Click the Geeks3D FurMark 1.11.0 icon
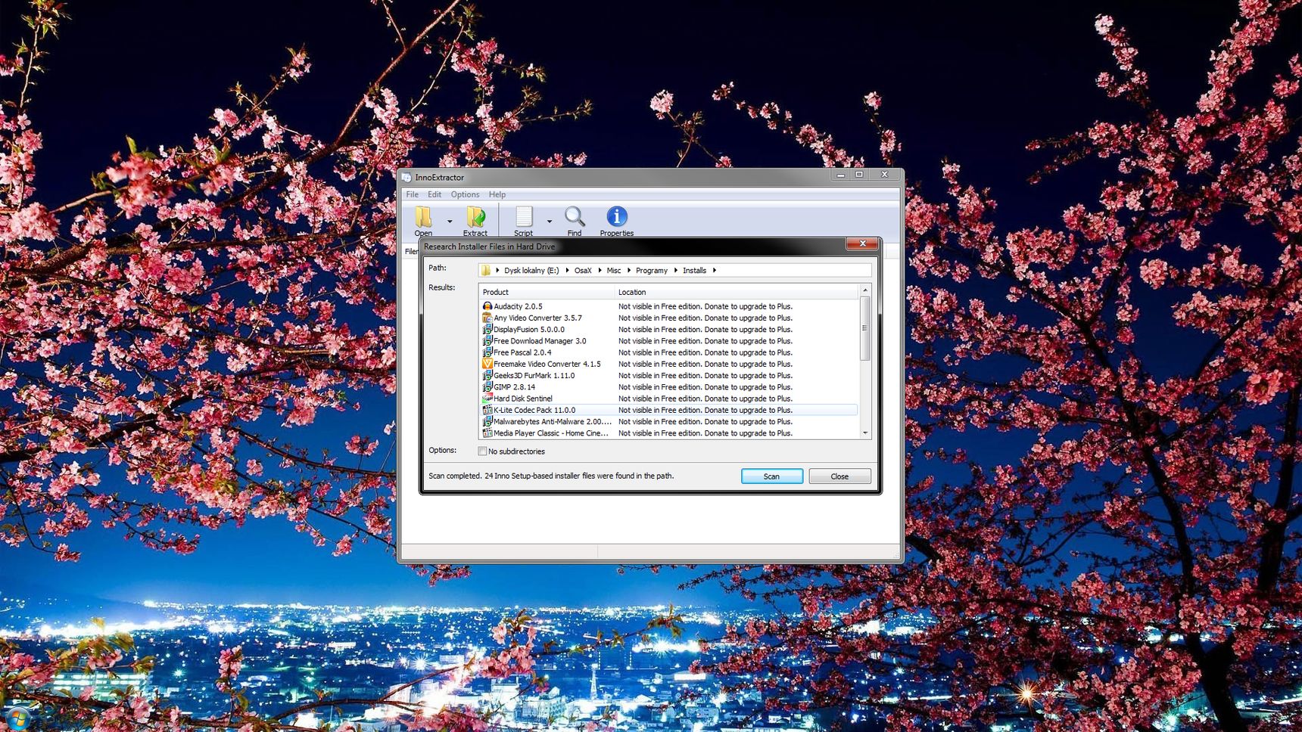The image size is (1302, 732). point(487,375)
